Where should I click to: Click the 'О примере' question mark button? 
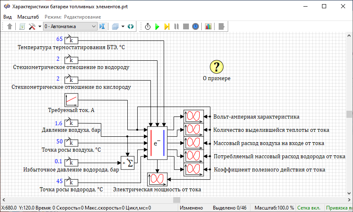(x=217, y=67)
